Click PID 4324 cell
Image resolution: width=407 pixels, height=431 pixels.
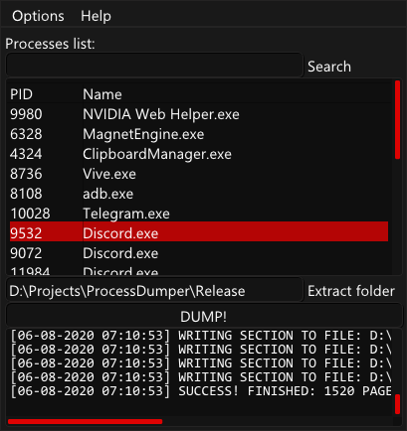click(26, 154)
